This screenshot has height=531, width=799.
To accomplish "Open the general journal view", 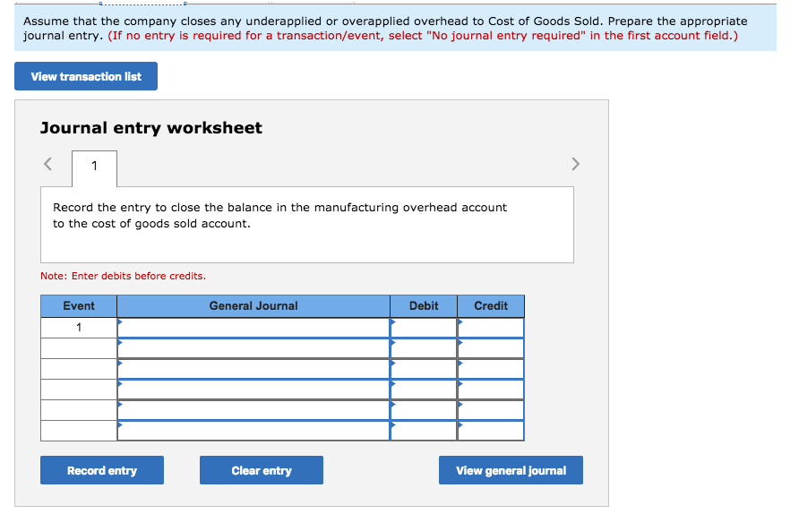I will pyautogui.click(x=510, y=469).
